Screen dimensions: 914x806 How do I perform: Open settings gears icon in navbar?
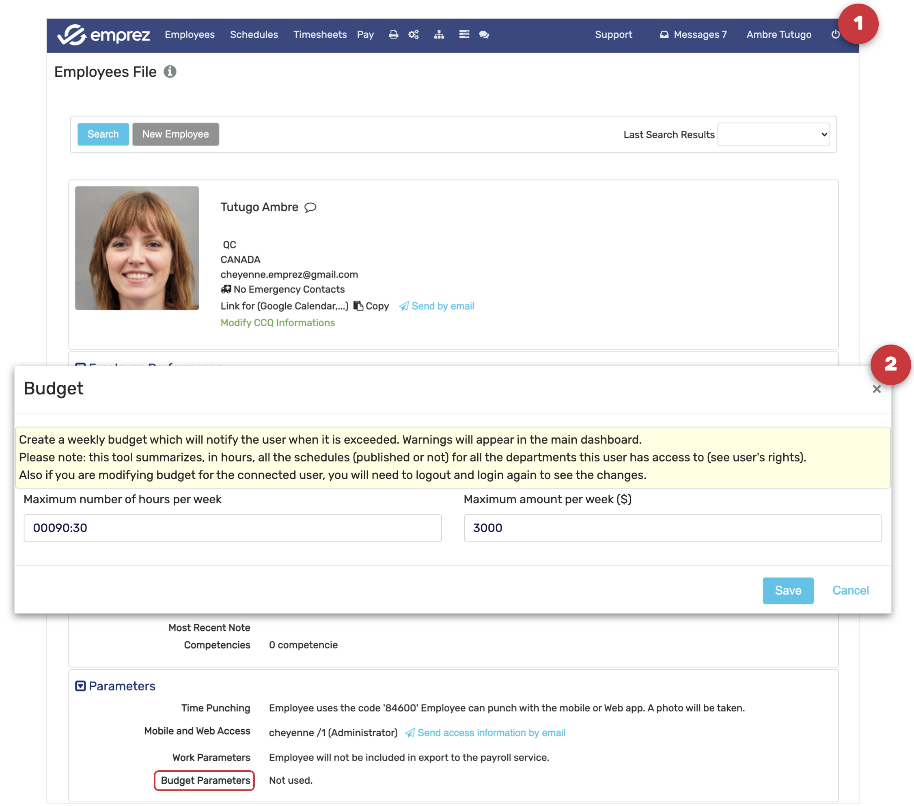point(414,34)
